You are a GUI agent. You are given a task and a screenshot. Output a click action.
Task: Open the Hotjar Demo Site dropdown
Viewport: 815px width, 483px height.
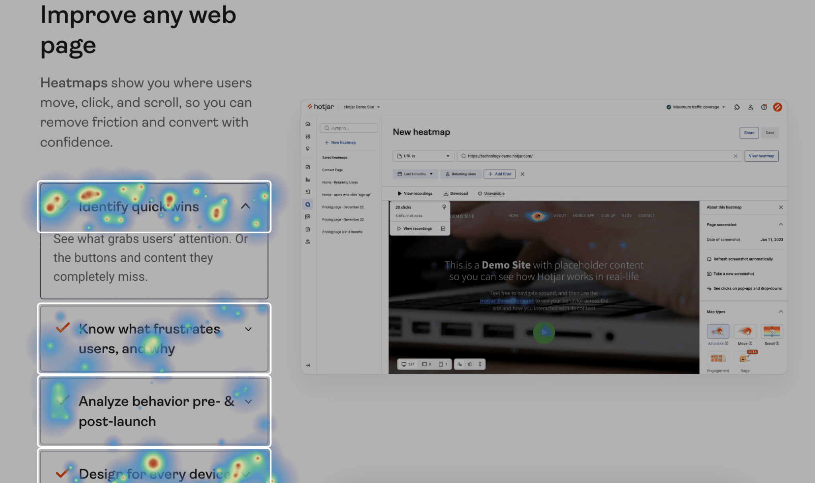(362, 107)
